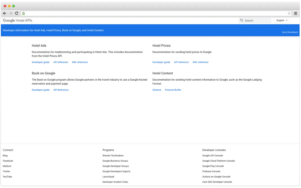Open the YouTube footer link
This screenshot has width=301, height=188.
7,177
